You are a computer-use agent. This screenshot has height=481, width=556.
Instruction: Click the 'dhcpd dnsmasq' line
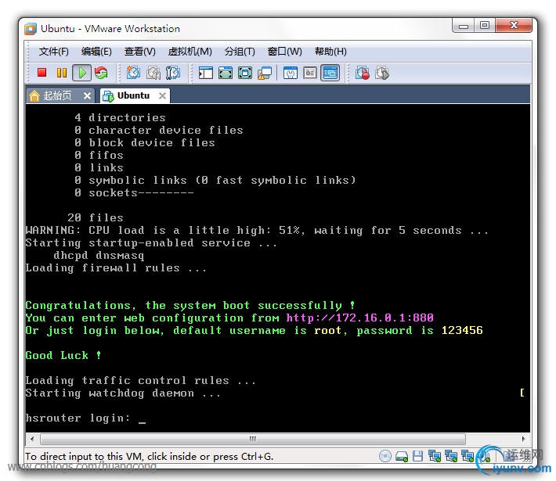[99, 256]
